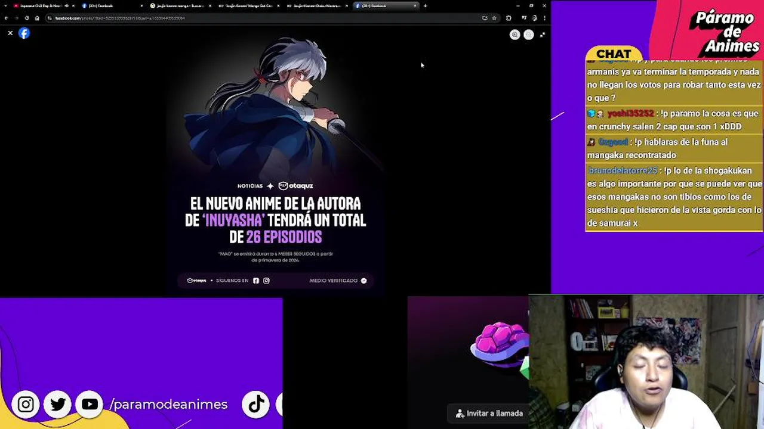Bookmark this page with the star
Viewport: 764px width, 429px height.
point(494,18)
